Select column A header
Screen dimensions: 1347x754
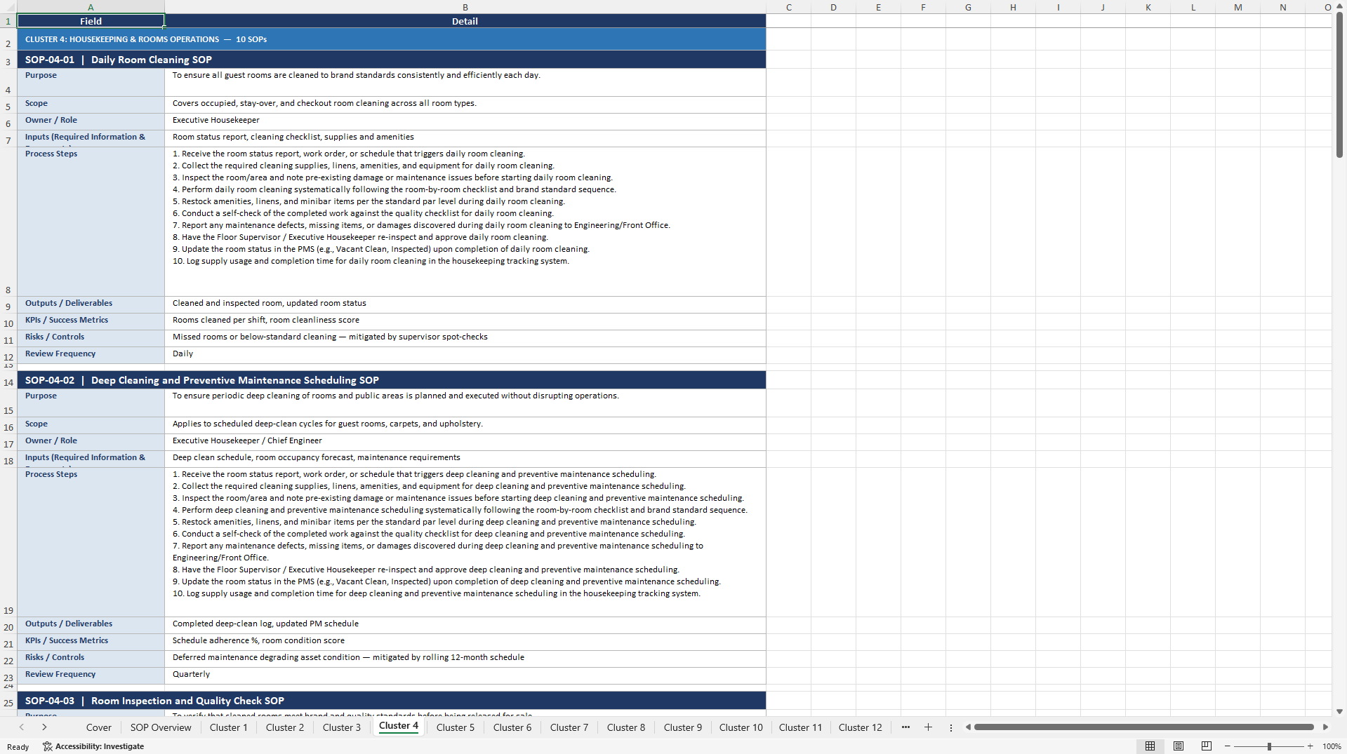(x=91, y=7)
